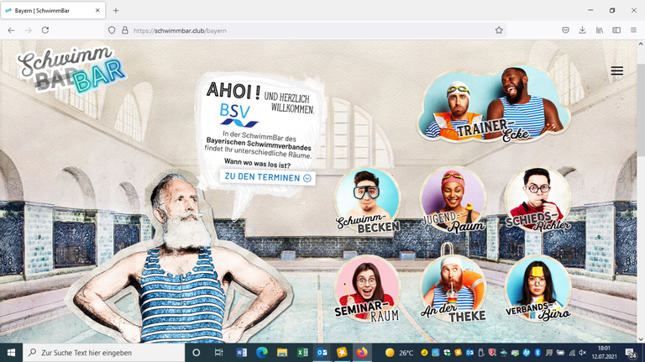Image resolution: width=645 pixels, height=362 pixels.
Task: Open the orange star app in taskbar
Action: pyautogui.click(x=342, y=353)
